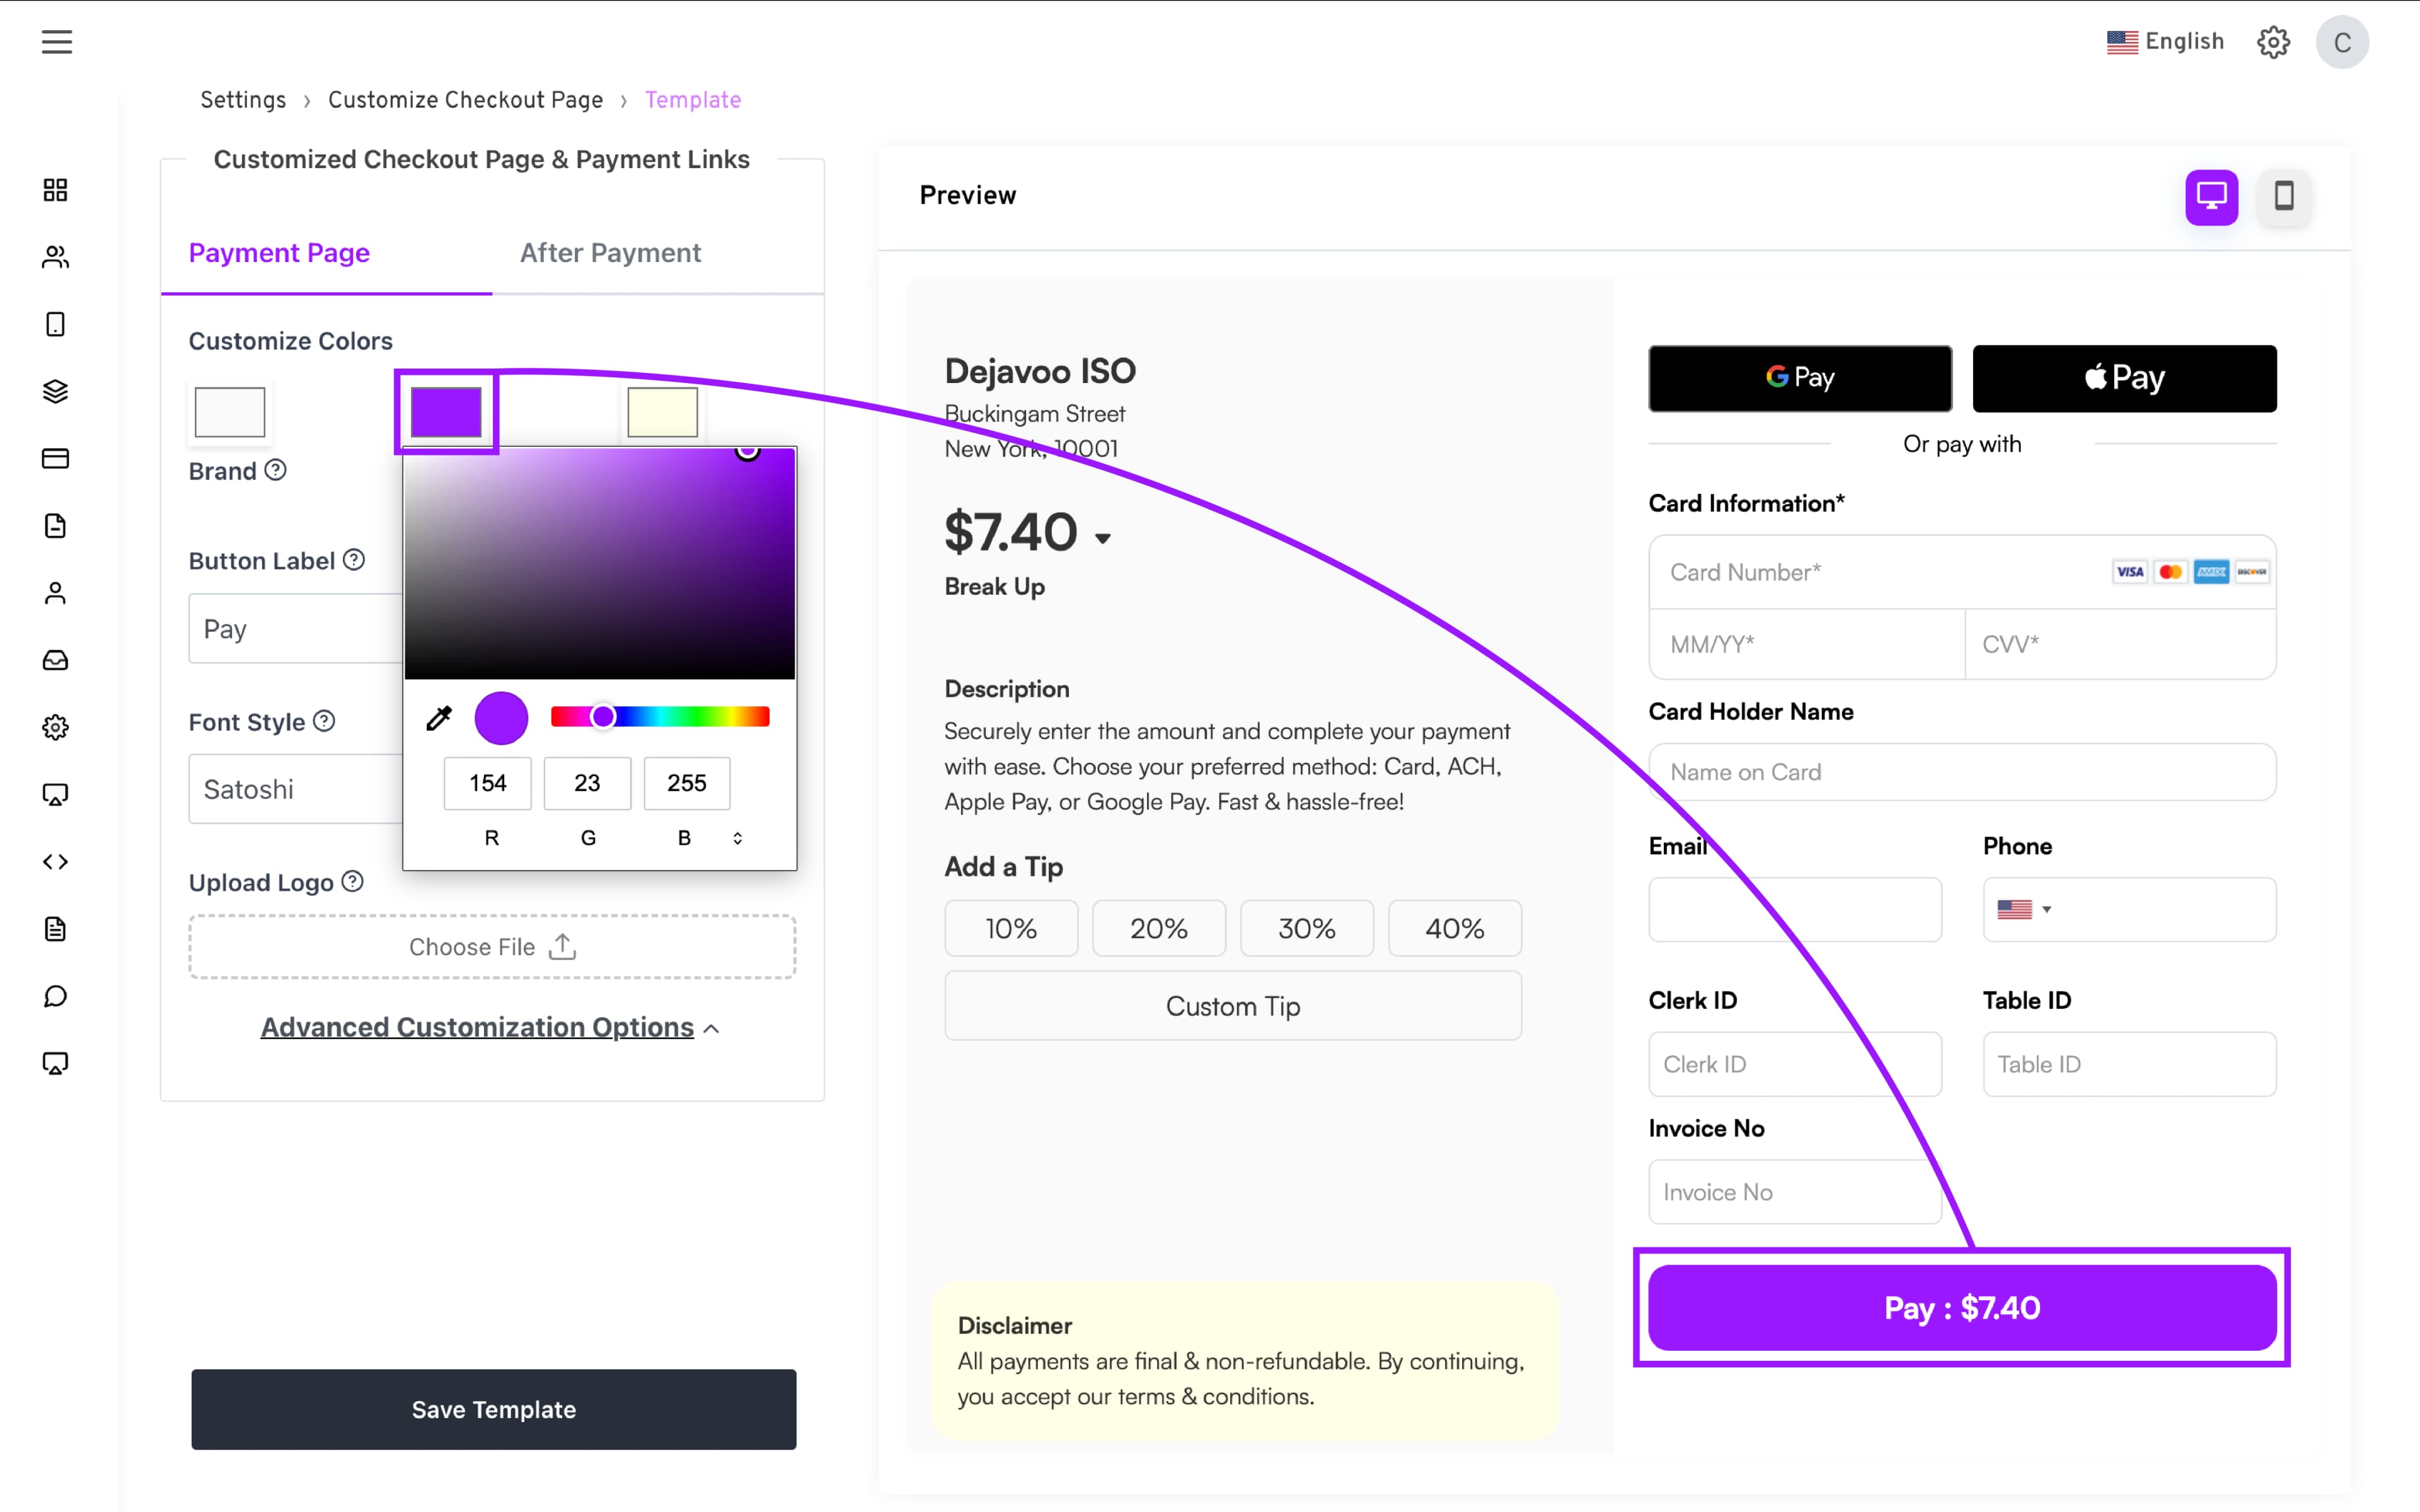Image resolution: width=2420 pixels, height=1512 pixels.
Task: Expand the $7.40 amount break up arrow
Action: (1103, 538)
